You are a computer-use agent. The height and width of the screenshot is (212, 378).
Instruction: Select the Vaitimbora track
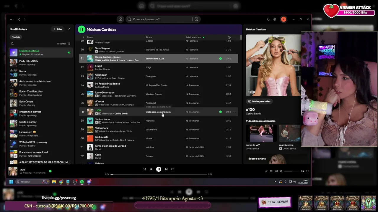tap(159, 130)
